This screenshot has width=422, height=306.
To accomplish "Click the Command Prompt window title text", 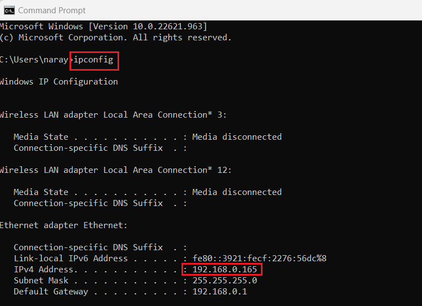I will point(52,10).
